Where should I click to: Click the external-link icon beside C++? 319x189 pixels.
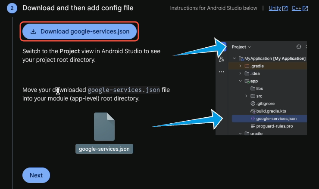[x=305, y=8]
